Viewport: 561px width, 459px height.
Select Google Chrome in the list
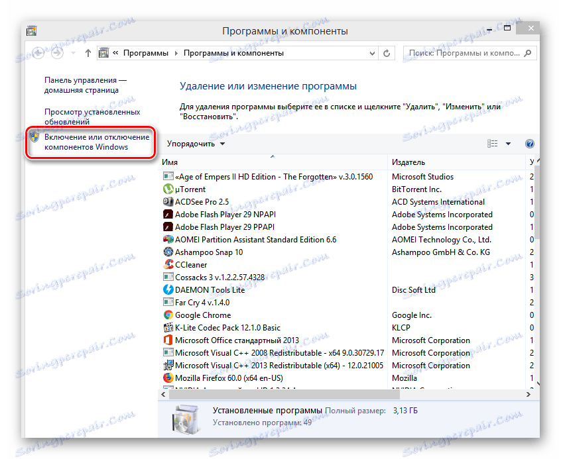pos(203,315)
